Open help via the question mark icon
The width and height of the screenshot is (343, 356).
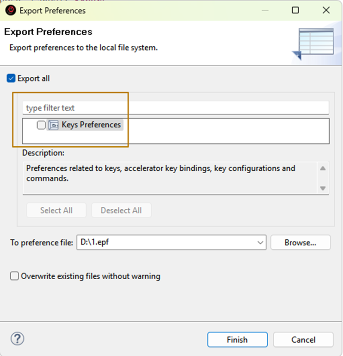[x=17, y=339]
